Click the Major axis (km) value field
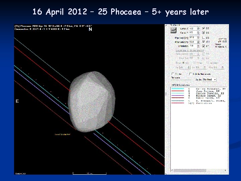The width and height of the screenshot is (241, 181). tap(193, 38)
